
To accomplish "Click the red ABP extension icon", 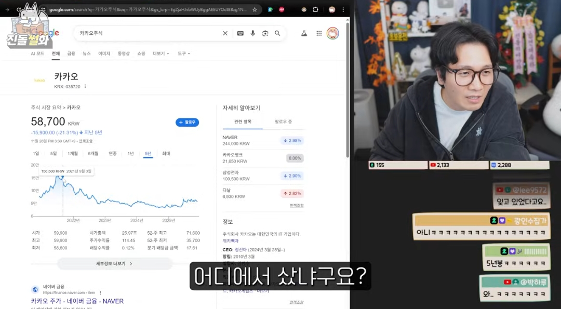I will (x=282, y=10).
